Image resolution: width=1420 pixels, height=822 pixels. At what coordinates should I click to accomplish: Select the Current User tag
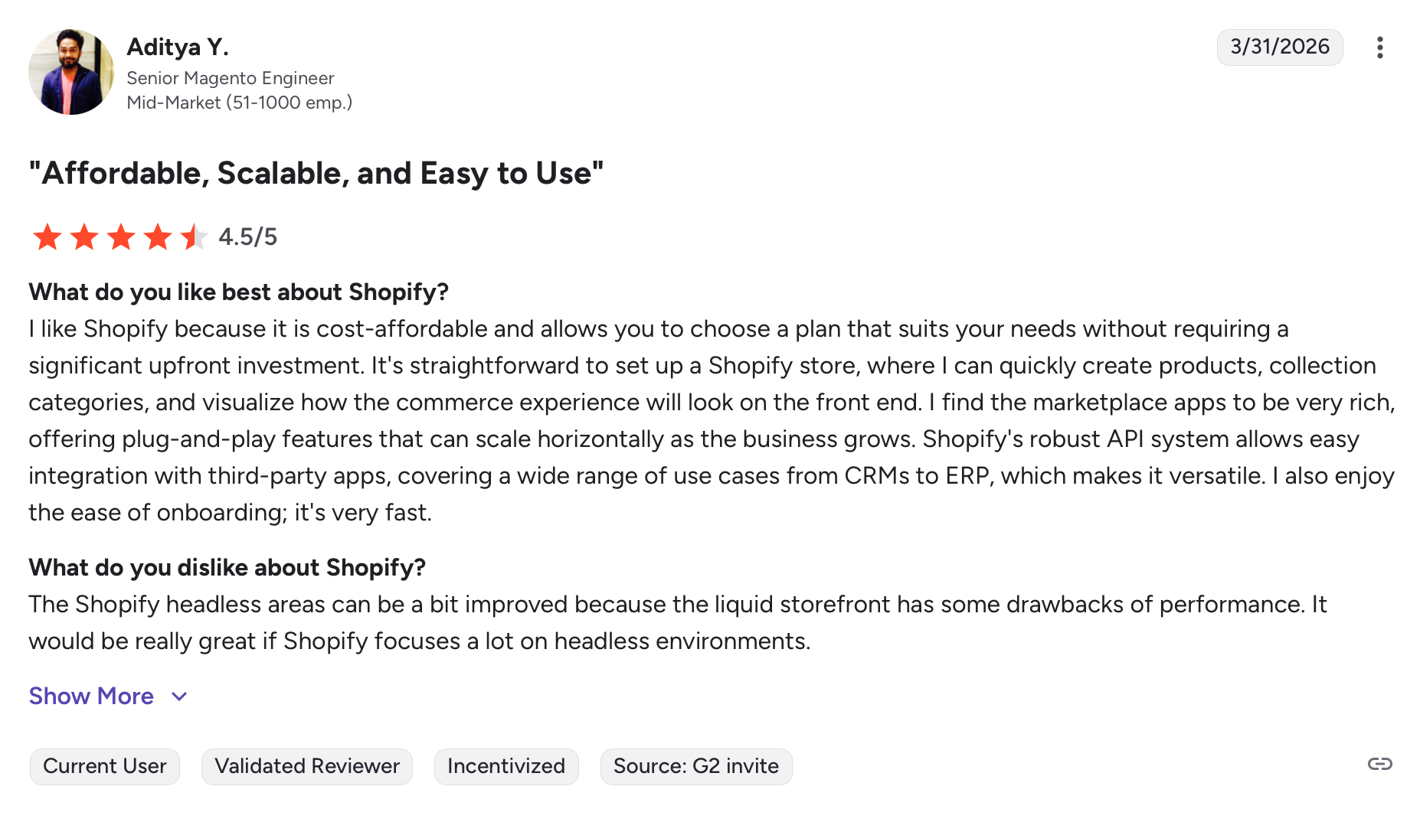(x=105, y=766)
